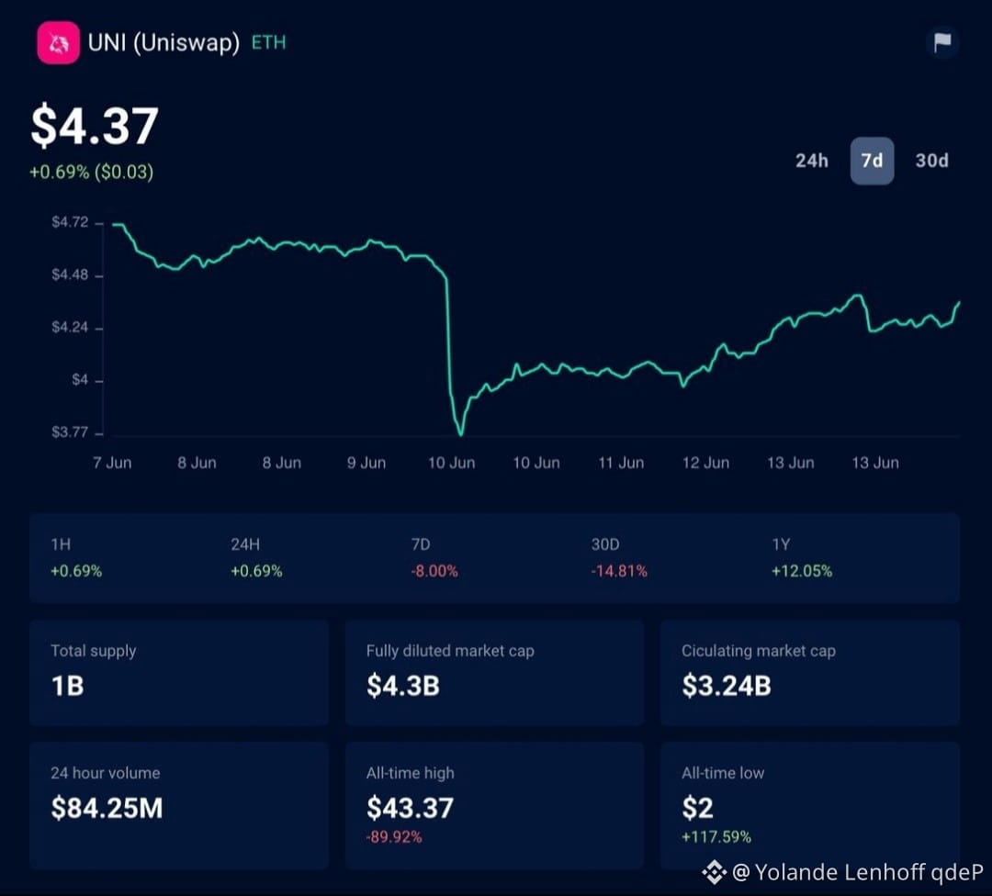
Task: Click the All-time high $43.37 value
Action: pyautogui.click(x=410, y=808)
